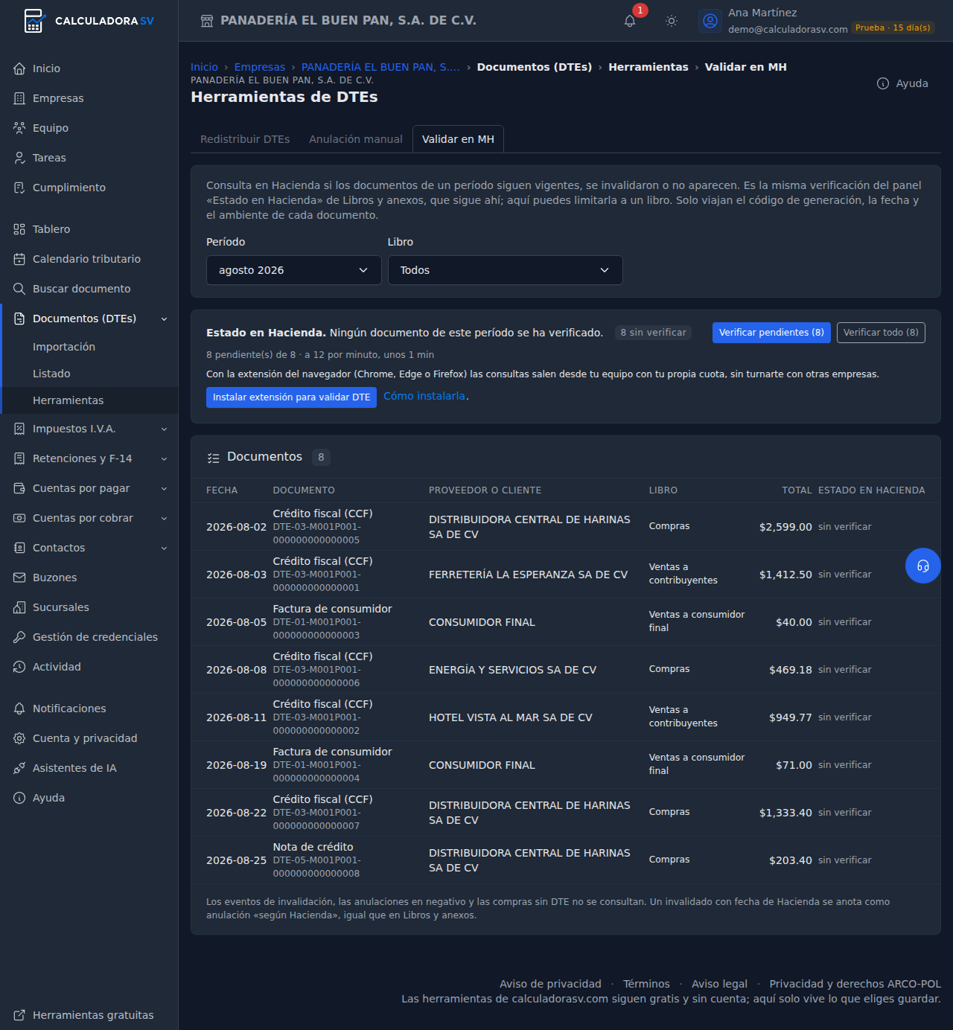Switch to the Redistribuir DTEs tab
The width and height of the screenshot is (953, 1030).
click(245, 139)
